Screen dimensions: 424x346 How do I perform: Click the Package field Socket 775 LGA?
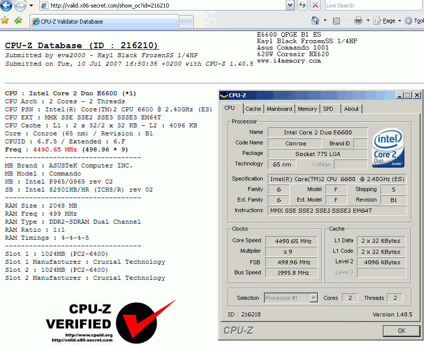317,154
